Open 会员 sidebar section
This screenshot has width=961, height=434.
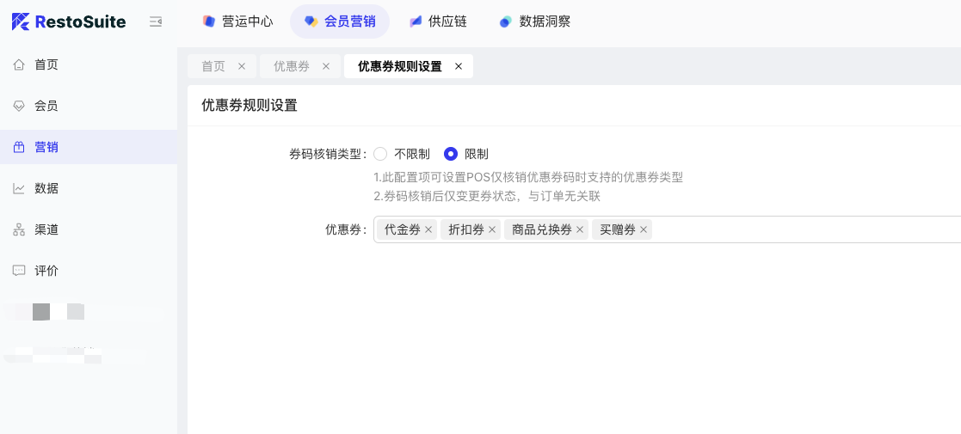[x=46, y=106]
